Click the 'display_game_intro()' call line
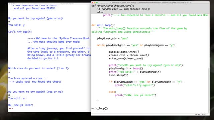This screenshot has width=214, height=120. click(x=124, y=52)
